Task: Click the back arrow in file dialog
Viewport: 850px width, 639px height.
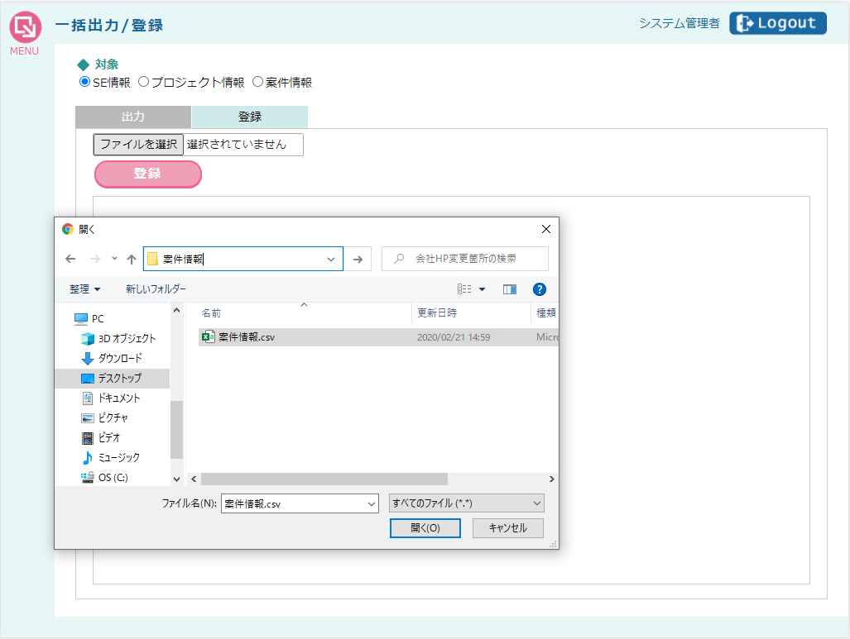Action: (71, 259)
